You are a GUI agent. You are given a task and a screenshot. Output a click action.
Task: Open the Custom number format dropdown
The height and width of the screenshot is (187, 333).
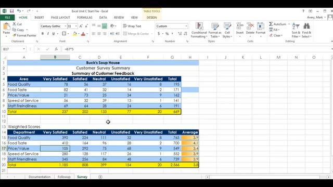point(186,26)
